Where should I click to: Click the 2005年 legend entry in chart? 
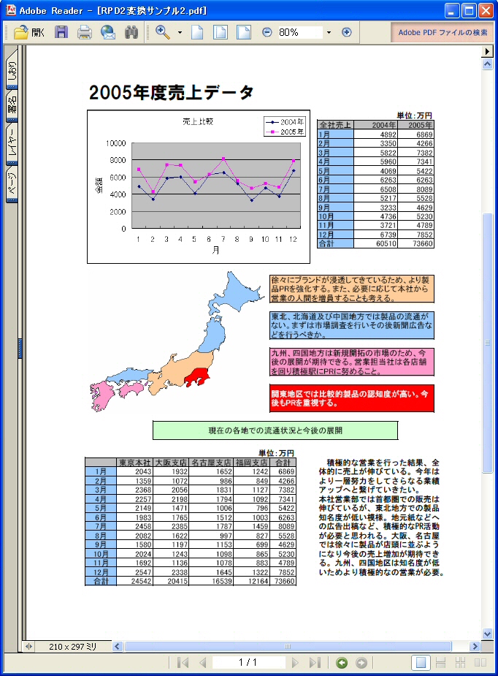286,132
